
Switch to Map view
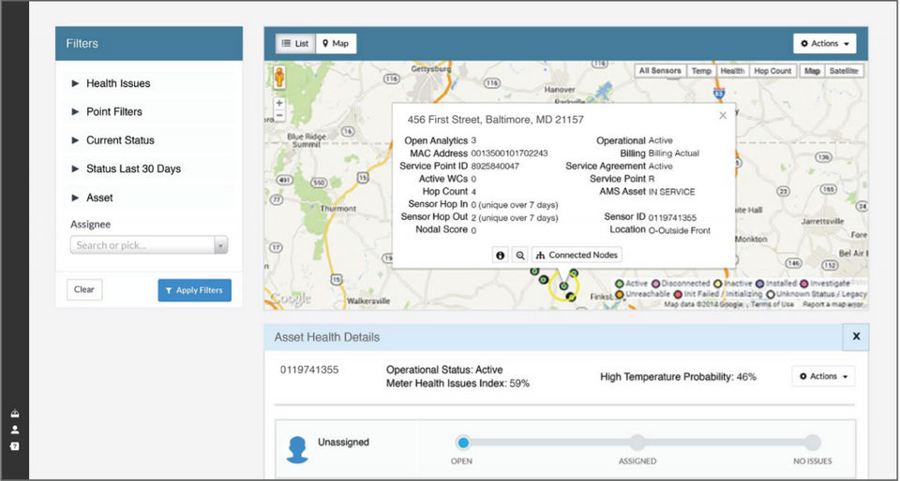click(x=336, y=44)
